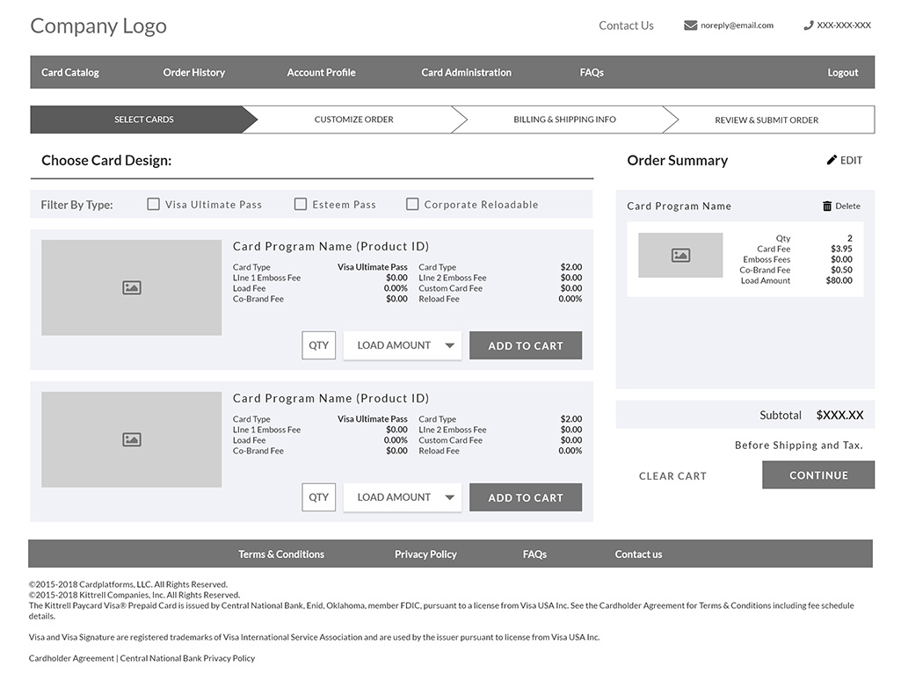The image size is (901, 688).
Task: Click Before Shipping and Tax note
Action: (x=799, y=445)
